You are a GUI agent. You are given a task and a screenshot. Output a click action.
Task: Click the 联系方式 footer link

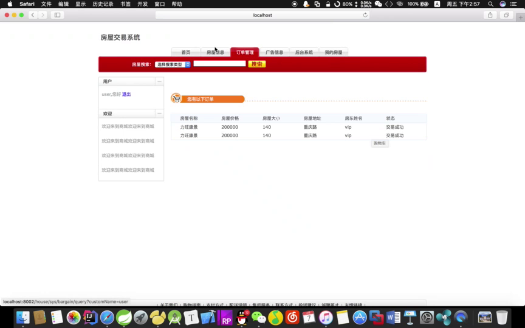pyautogui.click(x=284, y=305)
